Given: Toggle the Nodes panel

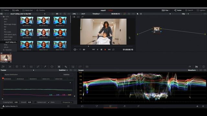Looking at the screenshot, I should point(178,10).
